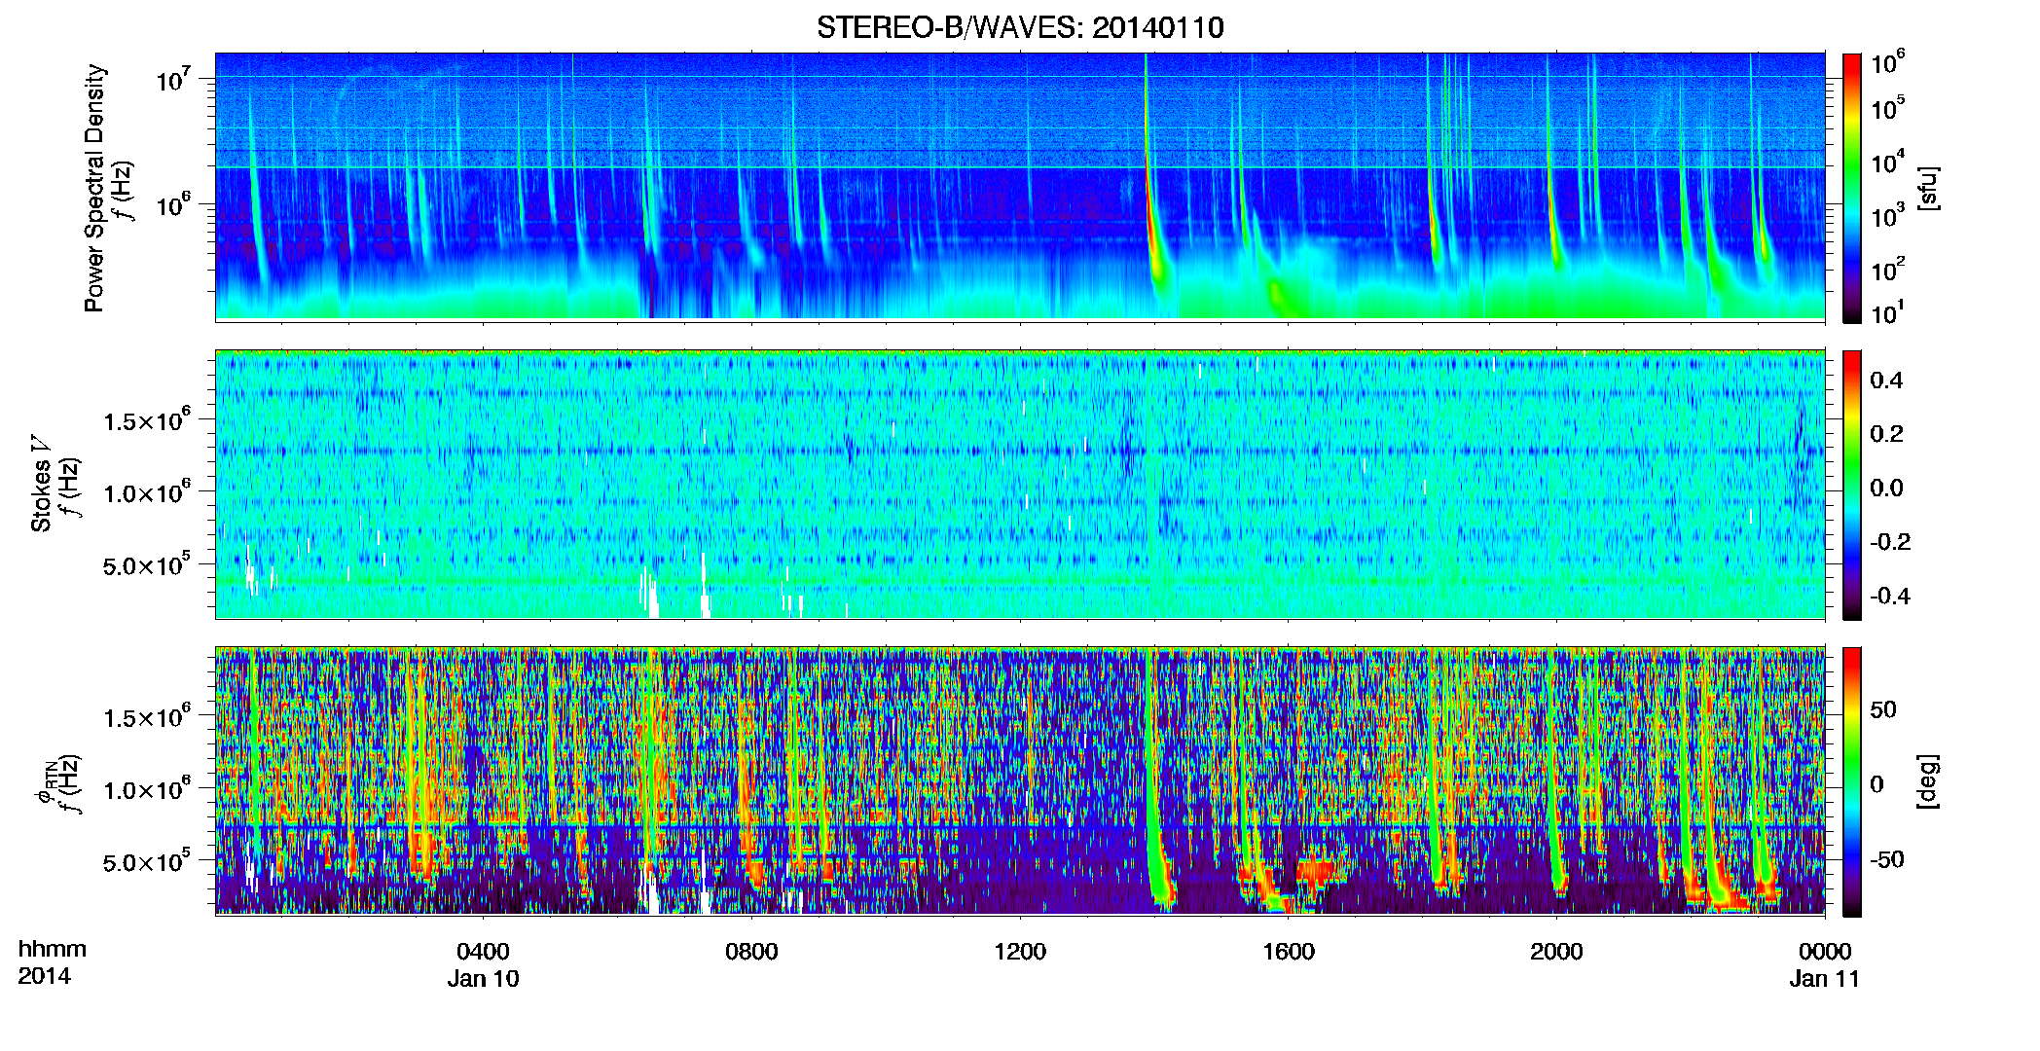Click the 0400 Jan 10 time tick label
Screen dimensions: 2040x1051
(484, 964)
